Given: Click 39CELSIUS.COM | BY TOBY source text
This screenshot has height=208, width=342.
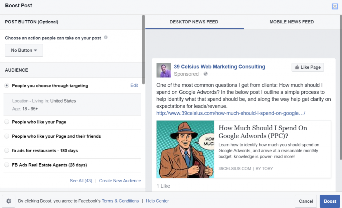Looking at the screenshot, I should pos(245,169).
